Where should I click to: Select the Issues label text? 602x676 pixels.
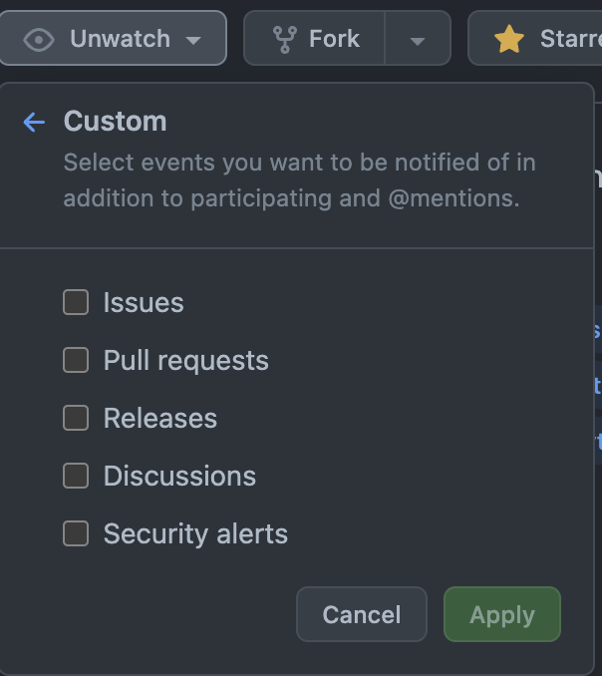tap(144, 303)
